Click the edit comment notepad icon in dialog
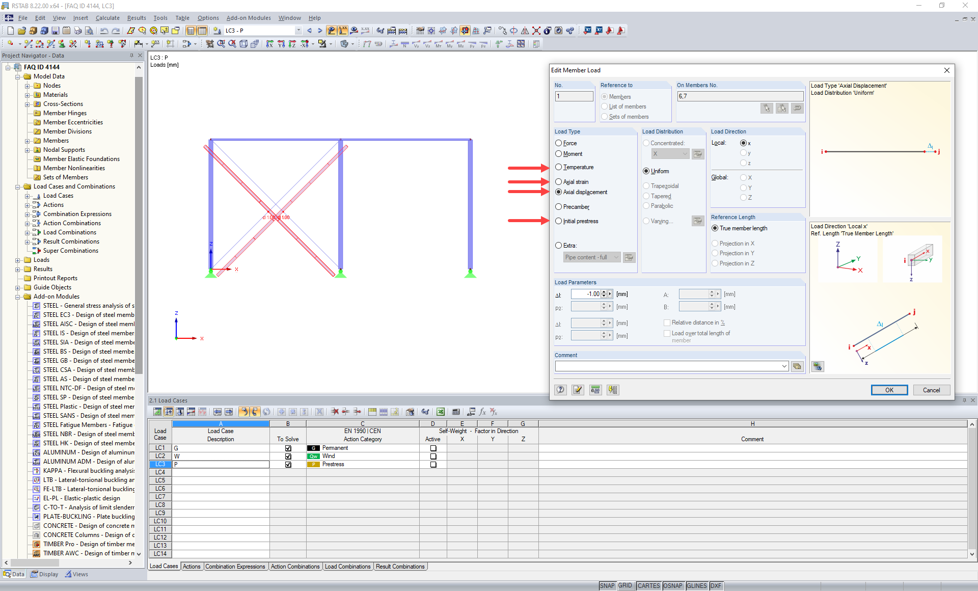The height and width of the screenshot is (591, 978). tap(578, 390)
